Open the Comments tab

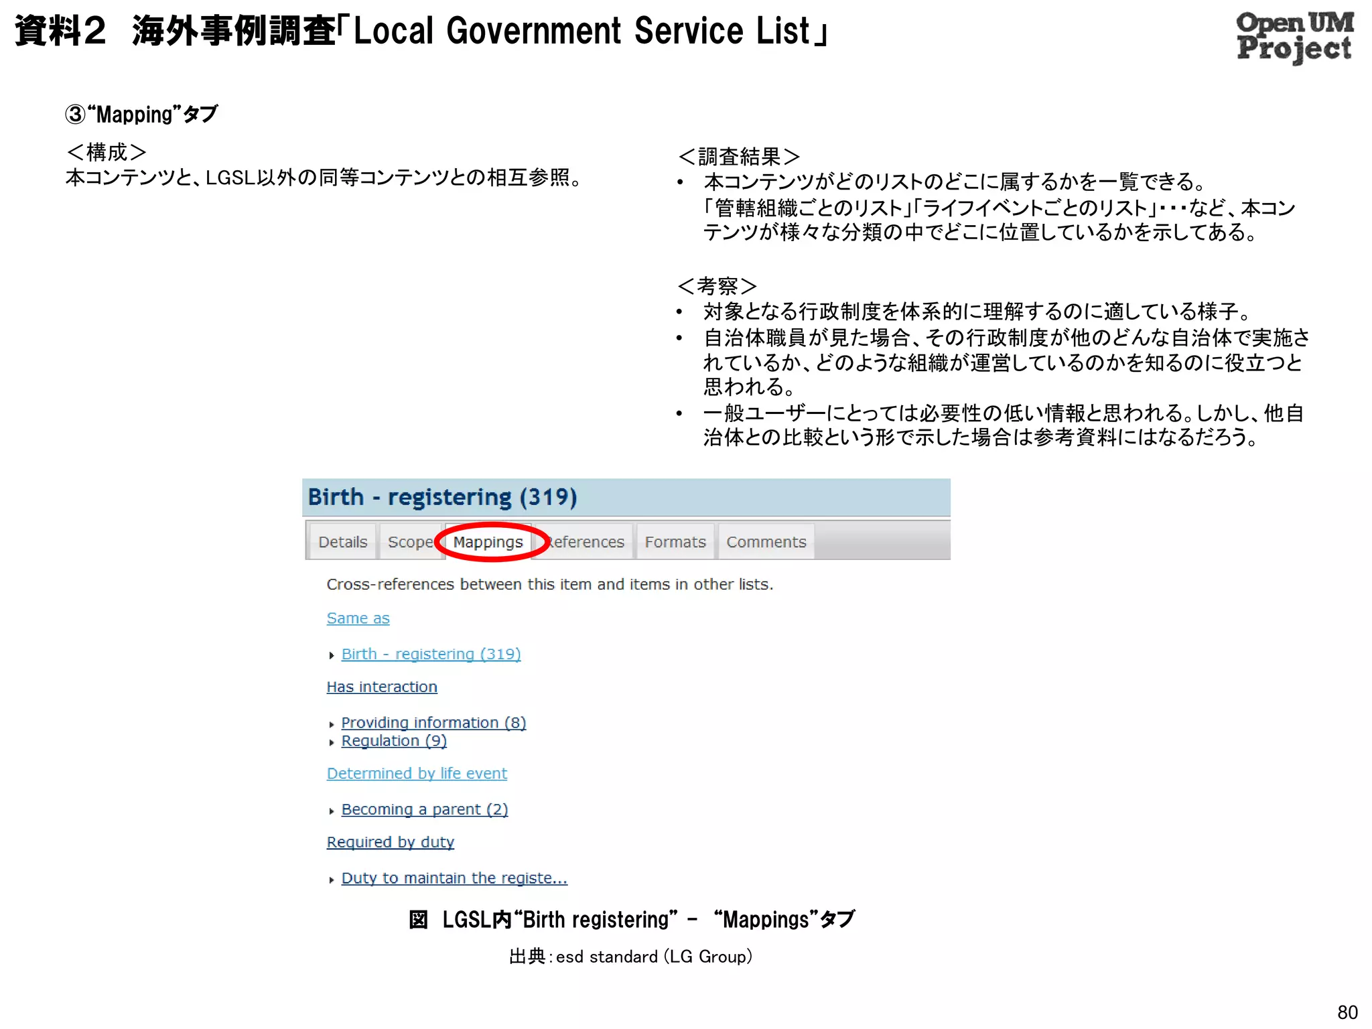pos(766,541)
